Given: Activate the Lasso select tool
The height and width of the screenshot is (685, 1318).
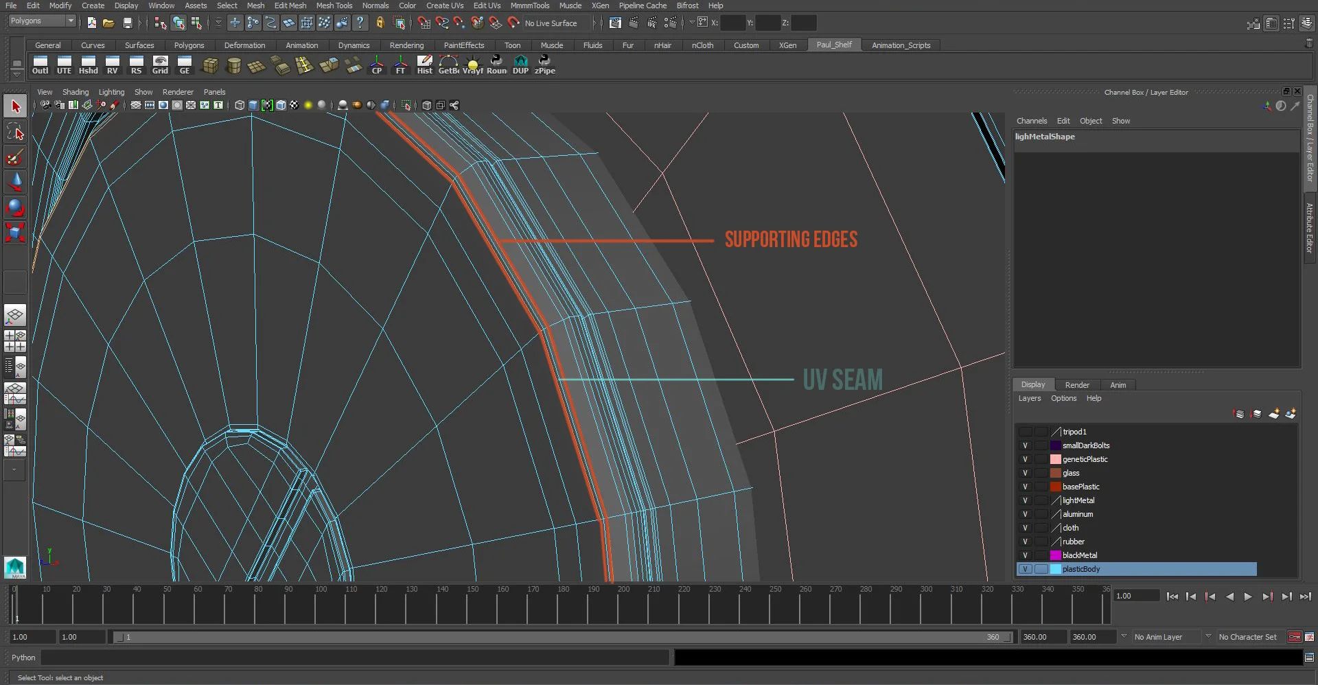Looking at the screenshot, I should pyautogui.click(x=15, y=132).
